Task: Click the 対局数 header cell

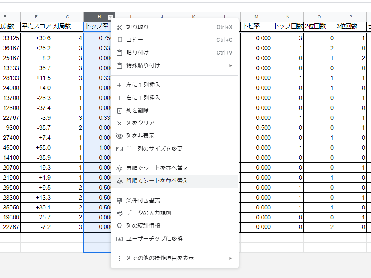Action: pyautogui.click(x=68, y=26)
